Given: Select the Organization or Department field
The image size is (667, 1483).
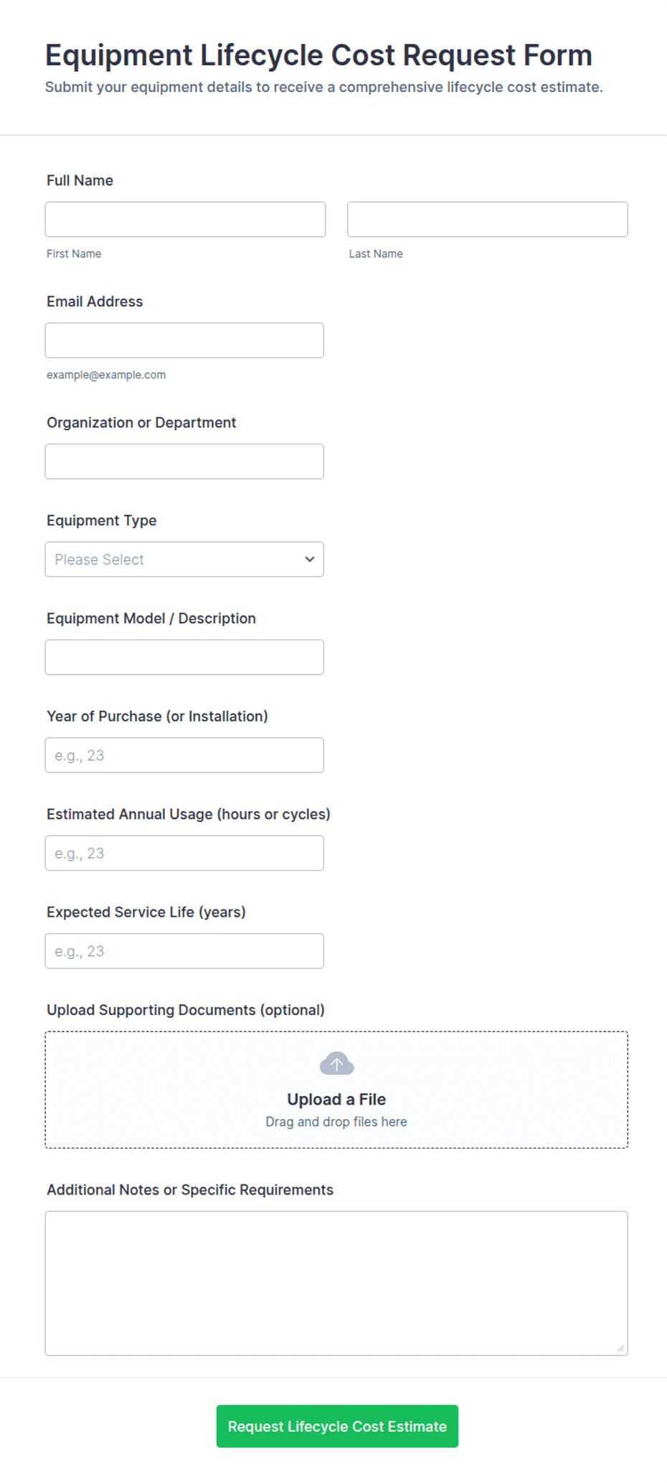Looking at the screenshot, I should [x=184, y=462].
